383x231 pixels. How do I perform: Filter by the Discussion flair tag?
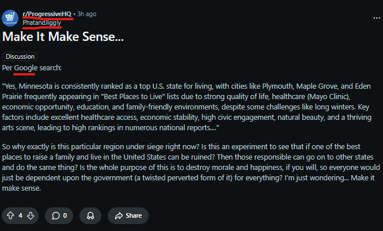coord(20,56)
